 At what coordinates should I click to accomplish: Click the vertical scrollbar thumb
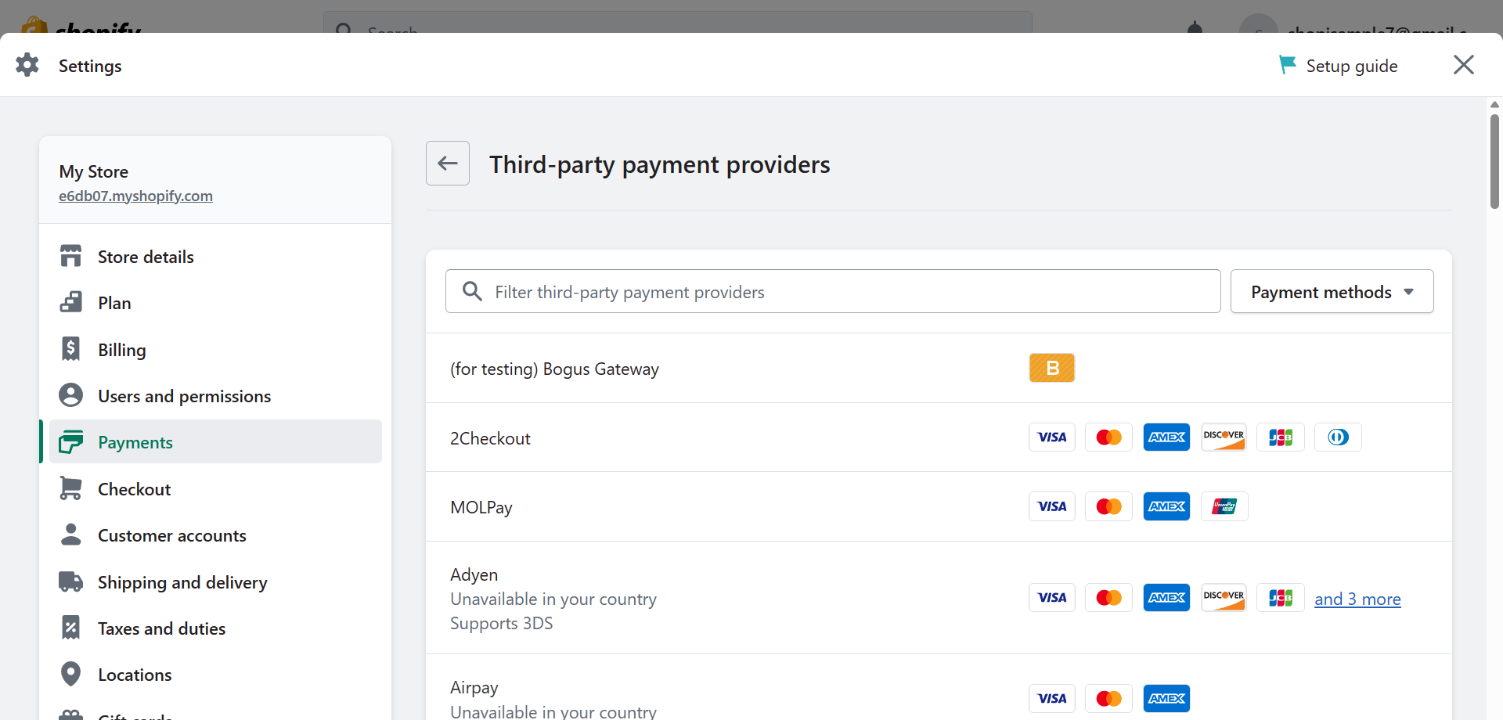(1494, 162)
